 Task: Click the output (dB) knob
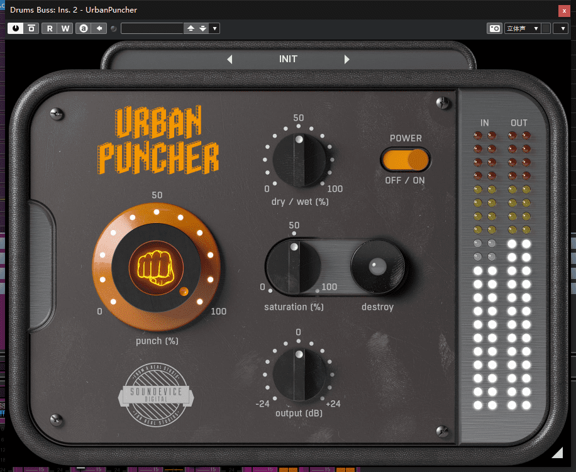pos(299,375)
